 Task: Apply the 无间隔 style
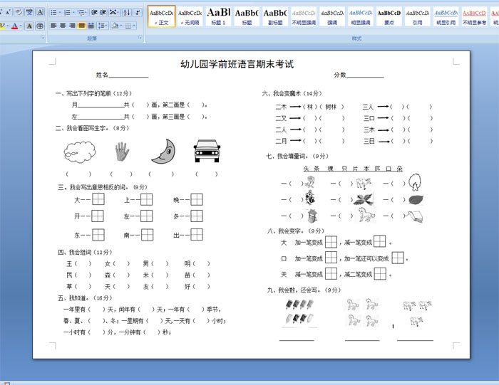190,16
